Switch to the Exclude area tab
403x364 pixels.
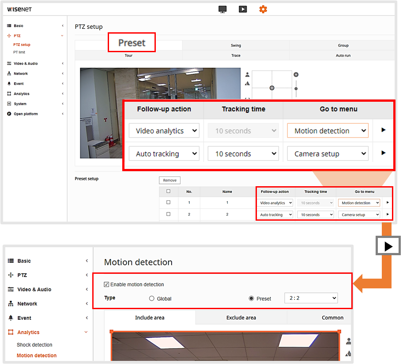click(241, 318)
